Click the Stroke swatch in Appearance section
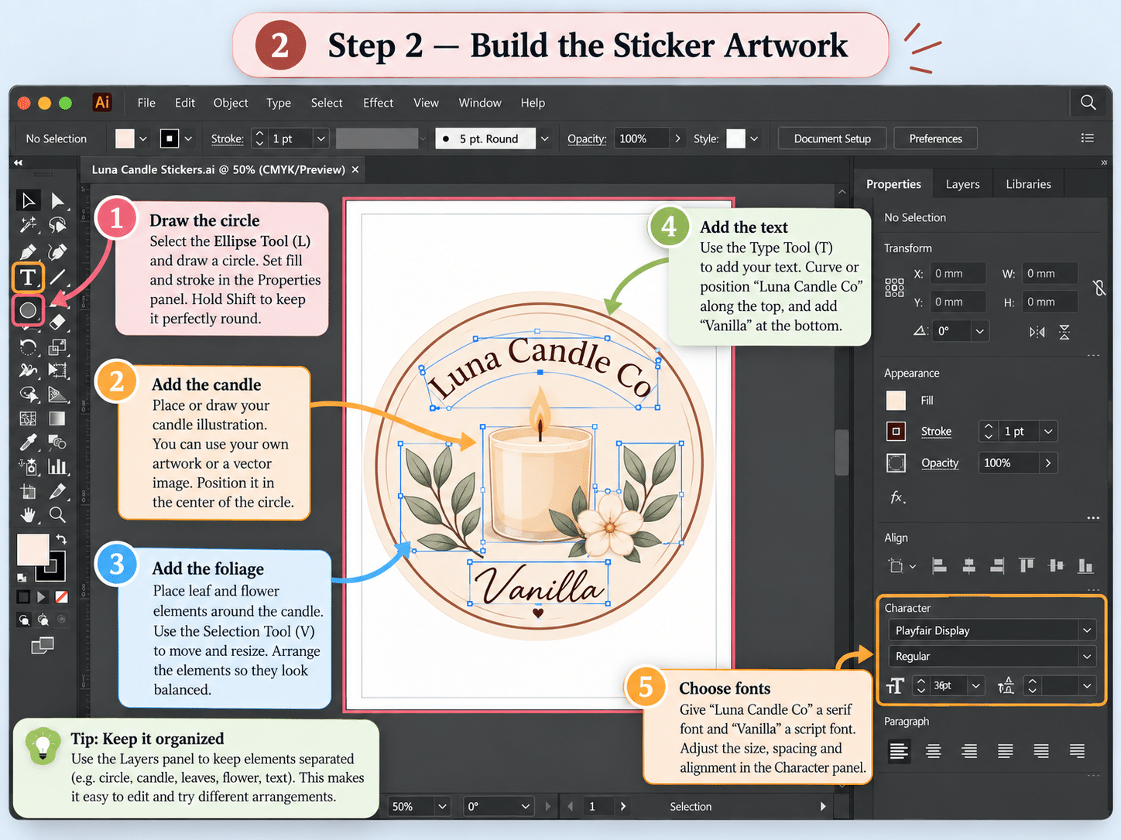This screenshot has width=1121, height=840. [x=896, y=432]
